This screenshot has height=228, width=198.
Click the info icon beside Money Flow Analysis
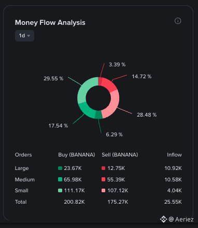[x=178, y=21]
